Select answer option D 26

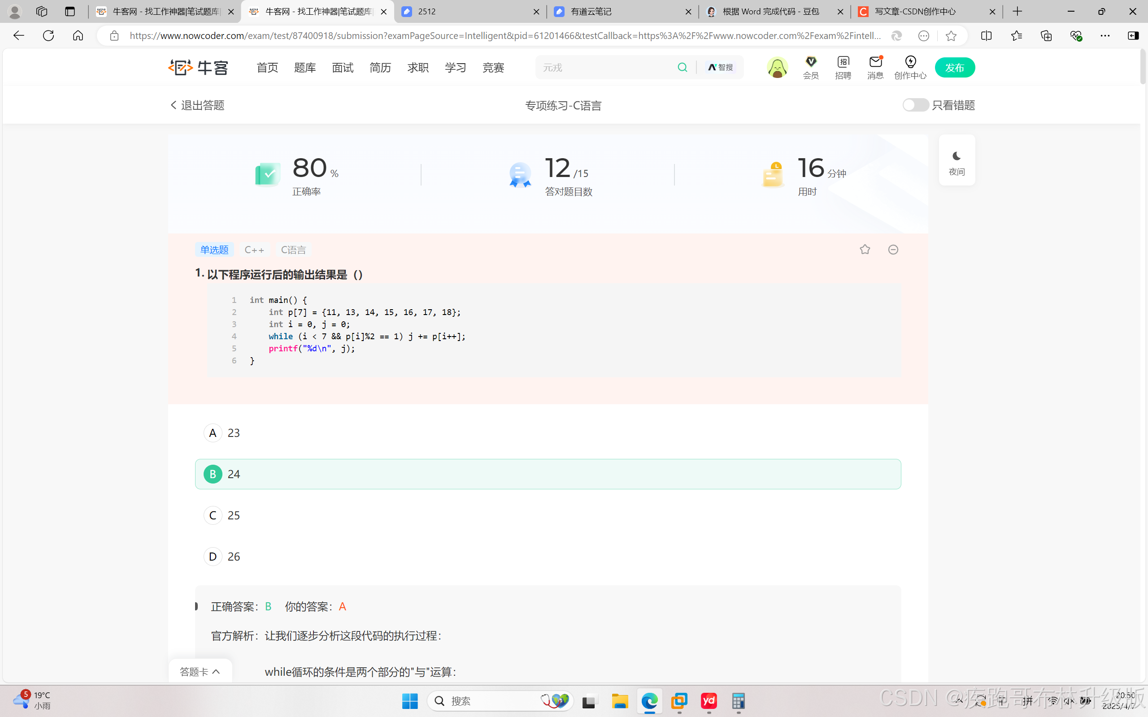pyautogui.click(x=213, y=557)
